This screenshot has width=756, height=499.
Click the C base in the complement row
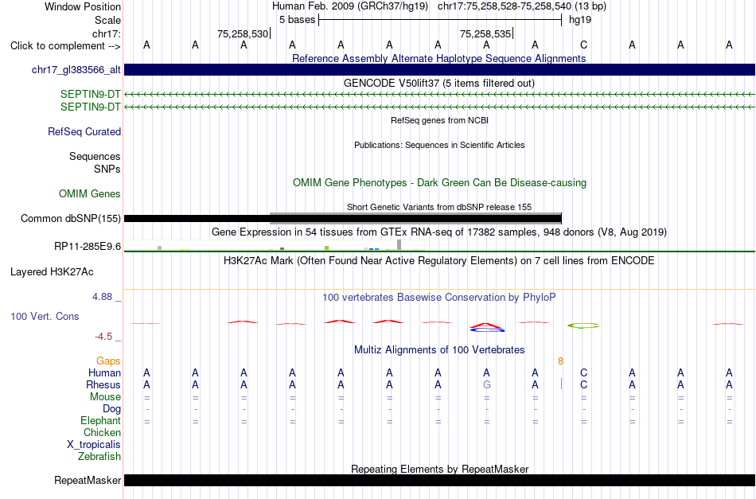point(583,45)
